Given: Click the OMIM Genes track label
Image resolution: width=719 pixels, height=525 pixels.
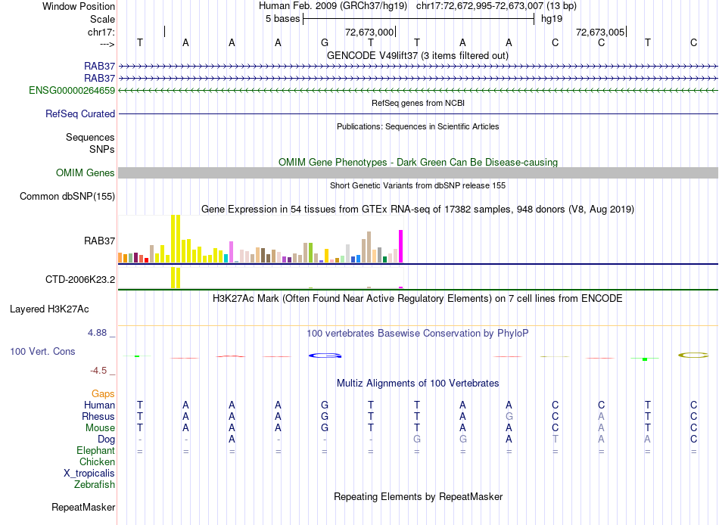Looking at the screenshot, I should [x=86, y=173].
